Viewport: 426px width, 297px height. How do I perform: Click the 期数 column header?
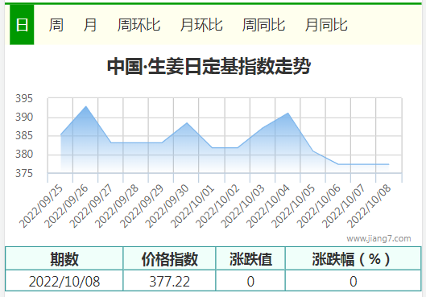point(64,258)
